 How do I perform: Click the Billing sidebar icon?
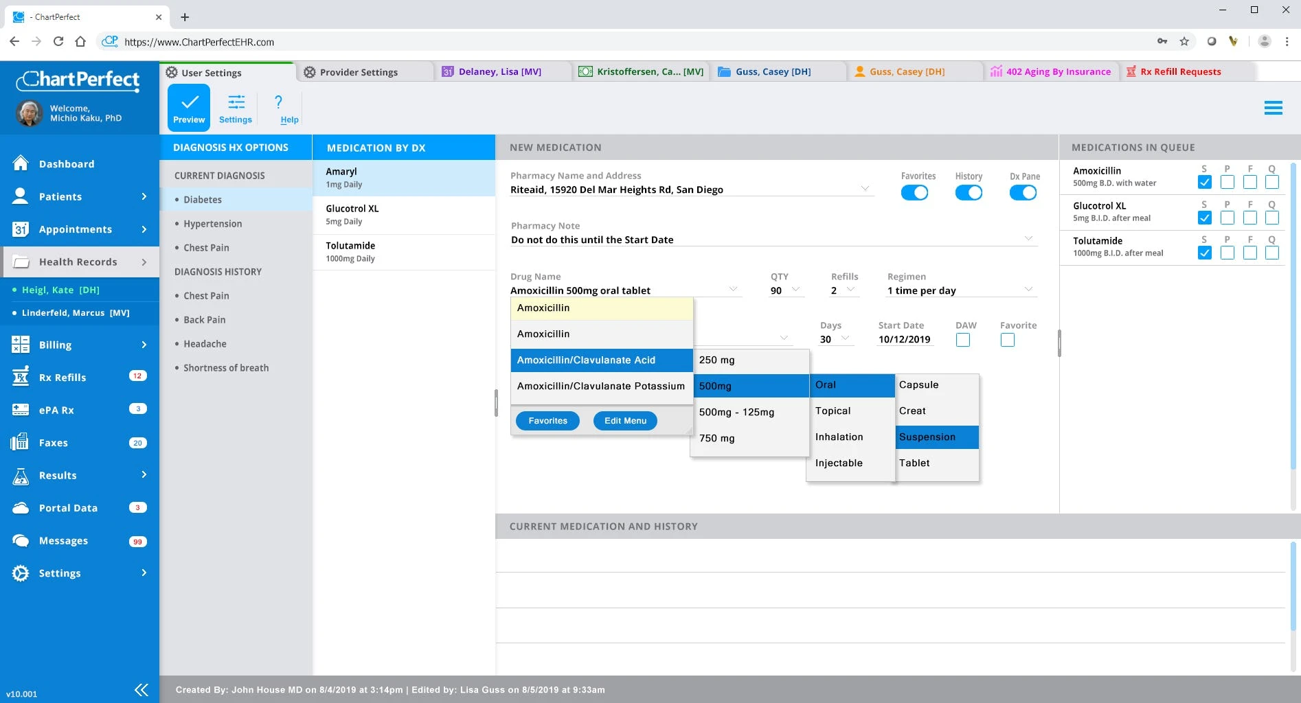[x=20, y=345]
